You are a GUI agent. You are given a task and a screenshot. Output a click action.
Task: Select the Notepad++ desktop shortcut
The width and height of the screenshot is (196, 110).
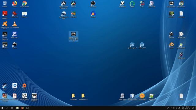tap(152, 97)
